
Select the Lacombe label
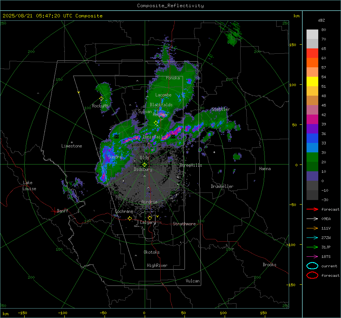[x=163, y=95]
